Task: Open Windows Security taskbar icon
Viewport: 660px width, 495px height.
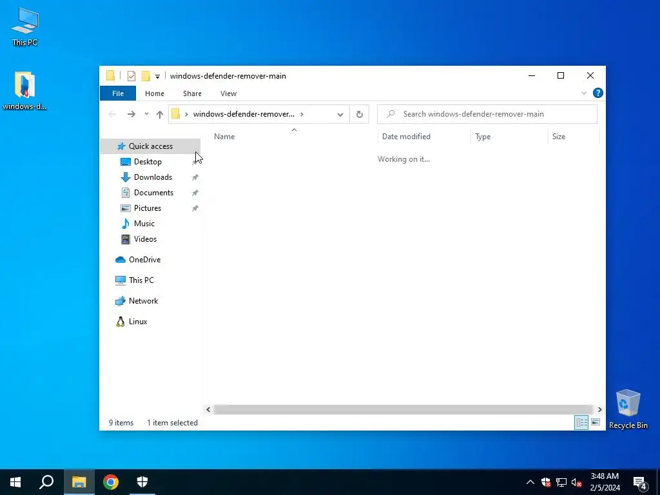Action: point(142,482)
